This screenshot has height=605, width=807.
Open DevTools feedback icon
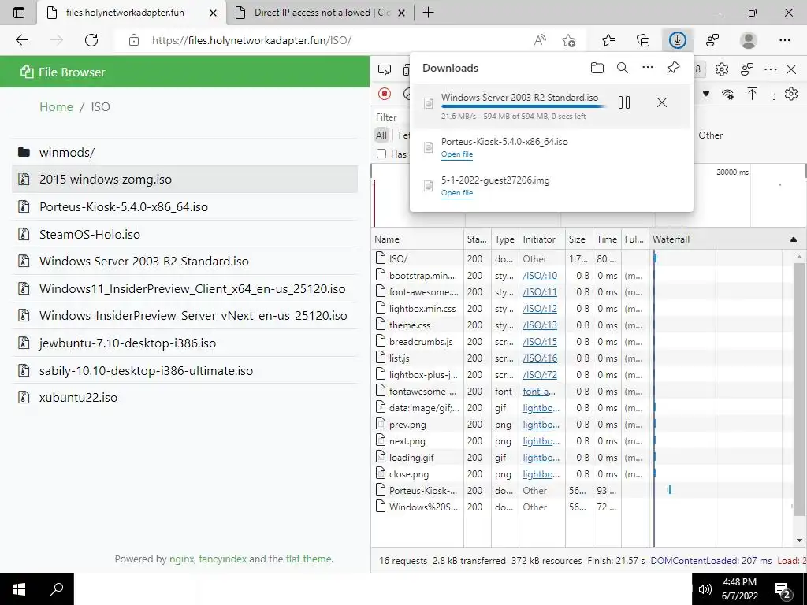pyautogui.click(x=747, y=69)
